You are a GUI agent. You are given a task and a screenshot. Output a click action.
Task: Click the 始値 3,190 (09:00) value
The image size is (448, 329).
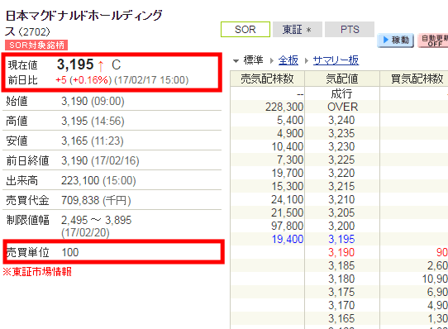click(93, 101)
